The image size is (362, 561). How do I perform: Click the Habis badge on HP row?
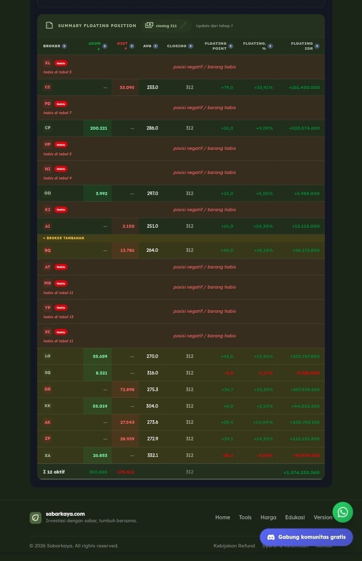click(x=61, y=145)
